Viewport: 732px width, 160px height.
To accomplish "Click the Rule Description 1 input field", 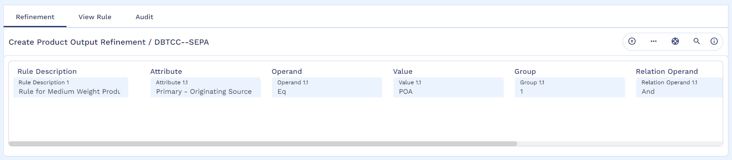I will (x=71, y=87).
